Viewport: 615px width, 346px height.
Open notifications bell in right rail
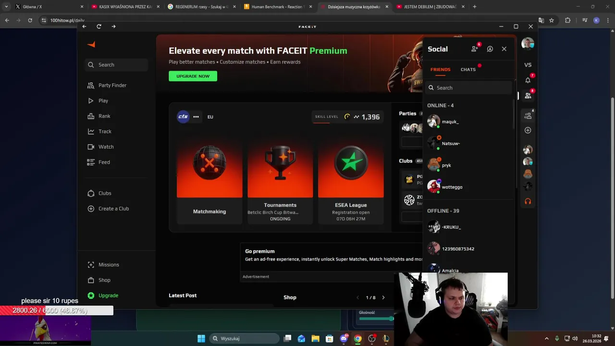528,80
